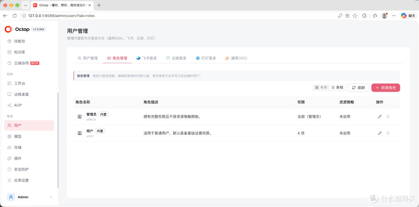Bookmark this page with star icon
This screenshot has height=207, width=419.
[x=355, y=16]
